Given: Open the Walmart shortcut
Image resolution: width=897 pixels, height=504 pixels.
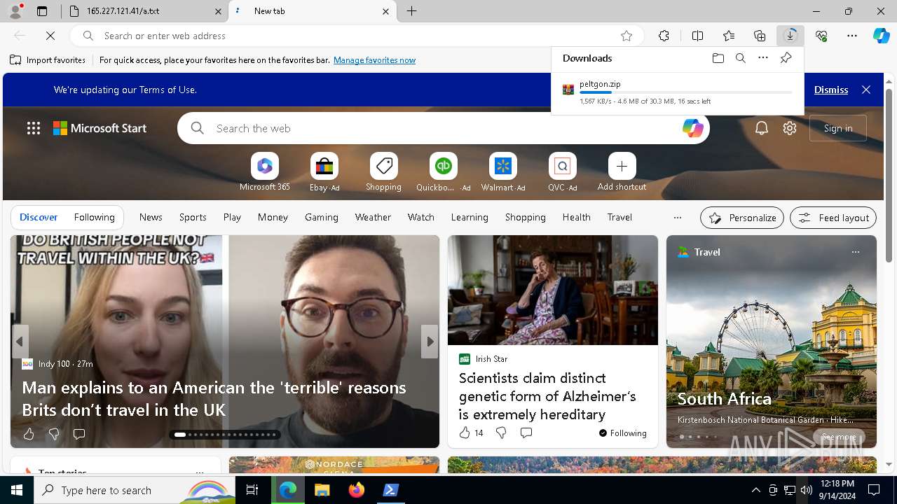Looking at the screenshot, I should click(x=503, y=172).
